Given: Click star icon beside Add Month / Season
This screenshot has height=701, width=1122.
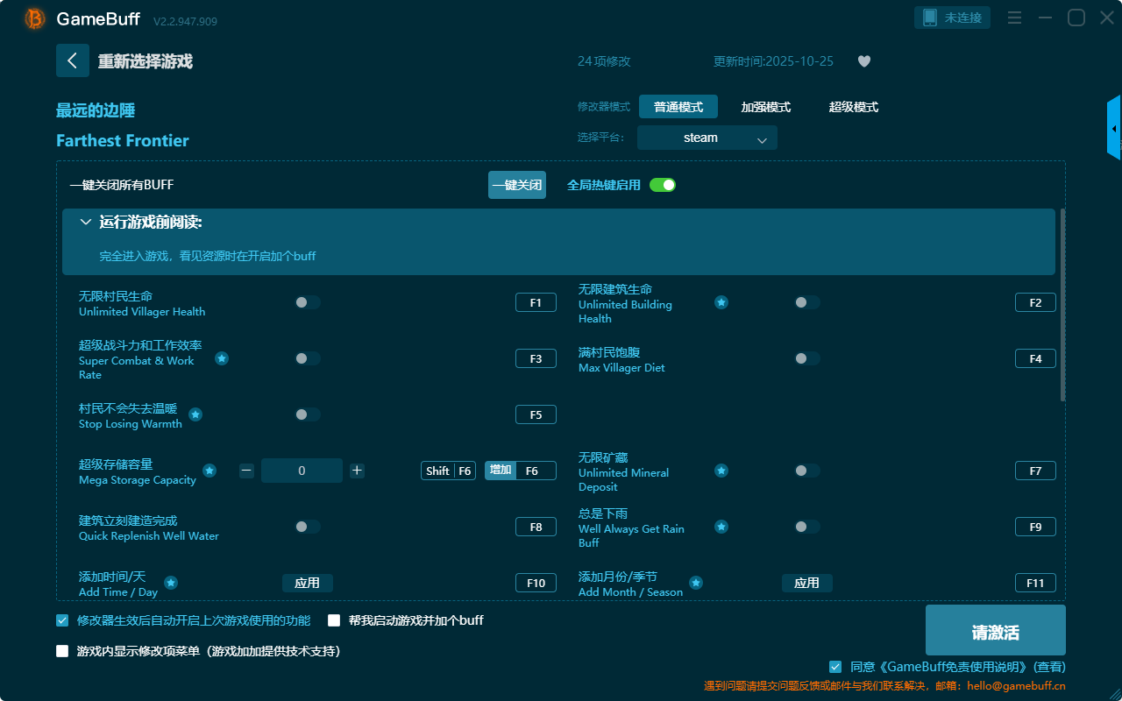Looking at the screenshot, I should [695, 583].
